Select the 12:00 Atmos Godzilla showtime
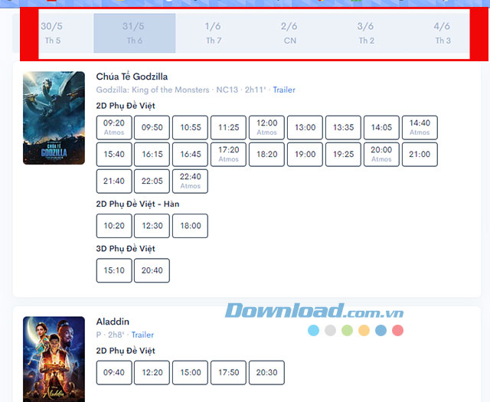This screenshot has width=490, height=402. [x=266, y=128]
